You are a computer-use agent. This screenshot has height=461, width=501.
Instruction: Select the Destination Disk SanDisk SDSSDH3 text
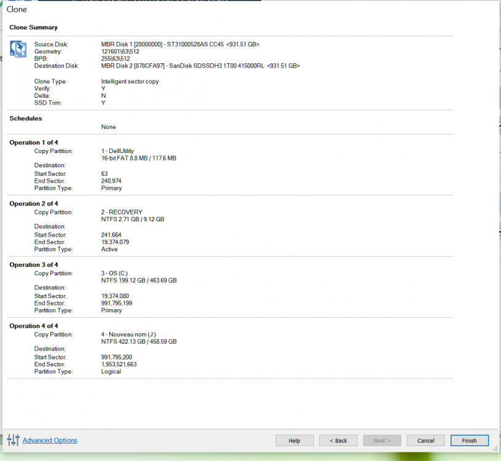[200, 66]
